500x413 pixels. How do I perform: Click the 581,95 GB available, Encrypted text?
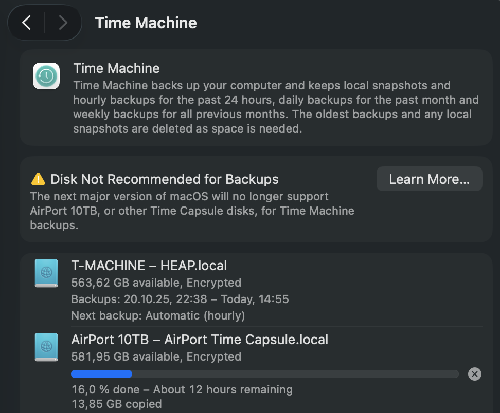click(x=156, y=356)
